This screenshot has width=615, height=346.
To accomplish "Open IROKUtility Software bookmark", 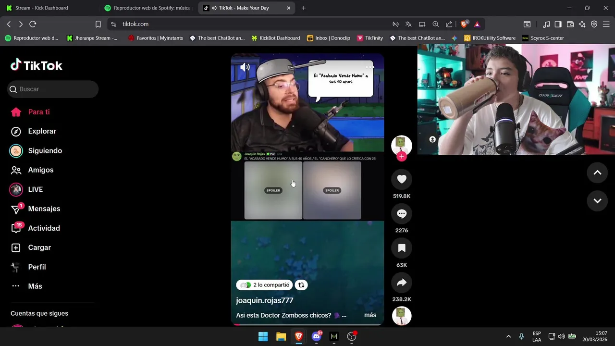I will coord(490,38).
